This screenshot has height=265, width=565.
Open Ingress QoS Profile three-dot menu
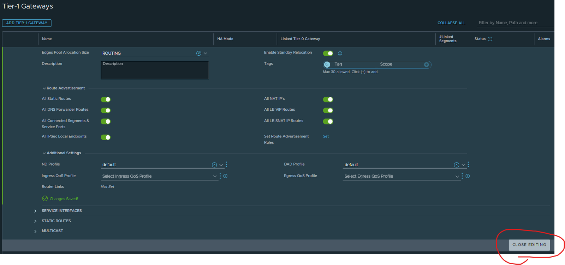pyautogui.click(x=220, y=176)
